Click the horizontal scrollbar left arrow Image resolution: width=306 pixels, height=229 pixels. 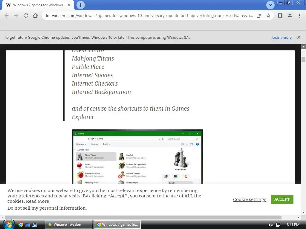(x=2, y=217)
